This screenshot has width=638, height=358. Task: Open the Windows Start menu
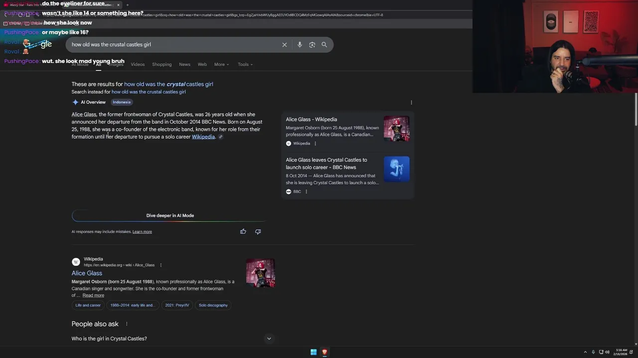click(x=314, y=352)
